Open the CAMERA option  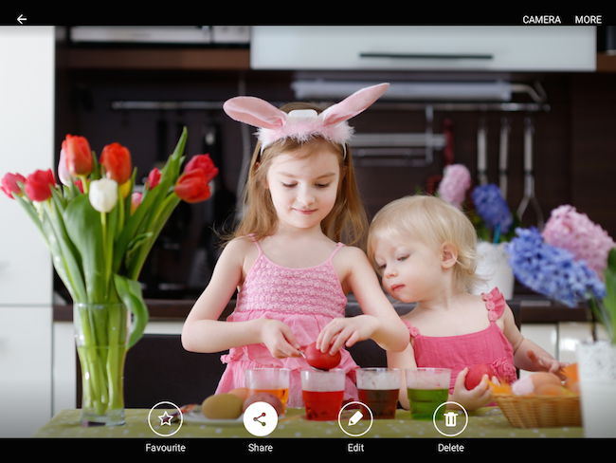coord(541,20)
